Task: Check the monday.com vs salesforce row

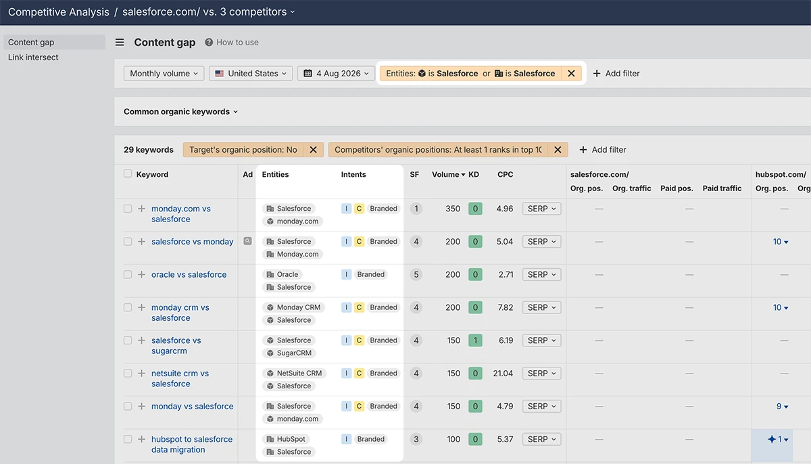Action: pos(128,209)
